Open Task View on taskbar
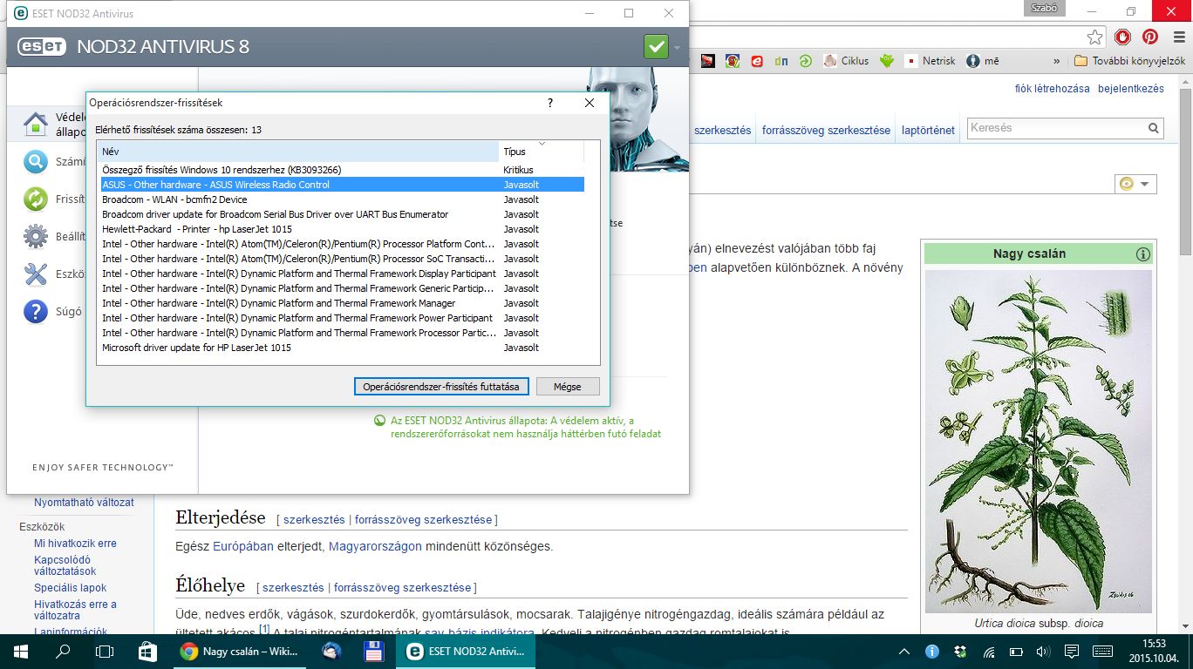Viewport: 1193px width, 669px height. click(105, 651)
